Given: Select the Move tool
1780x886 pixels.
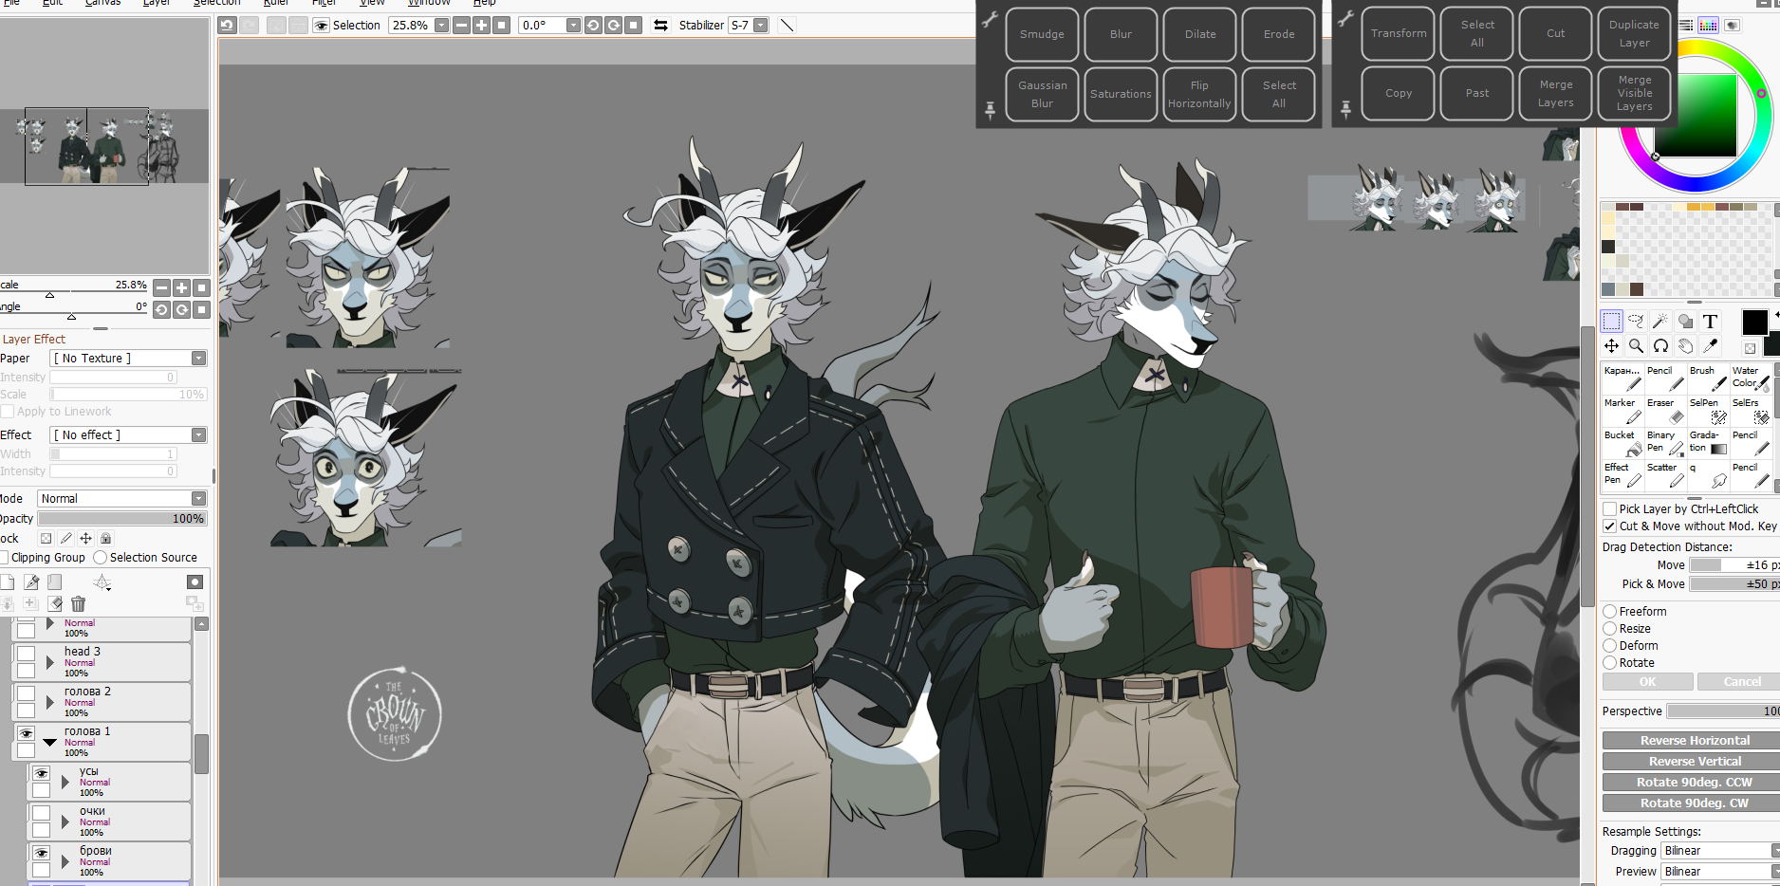Looking at the screenshot, I should pos(1611,346).
